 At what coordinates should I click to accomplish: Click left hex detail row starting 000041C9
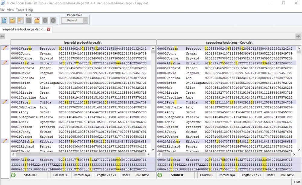(x=83, y=169)
